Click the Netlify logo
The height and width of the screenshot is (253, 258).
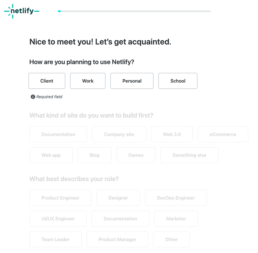click(22, 11)
